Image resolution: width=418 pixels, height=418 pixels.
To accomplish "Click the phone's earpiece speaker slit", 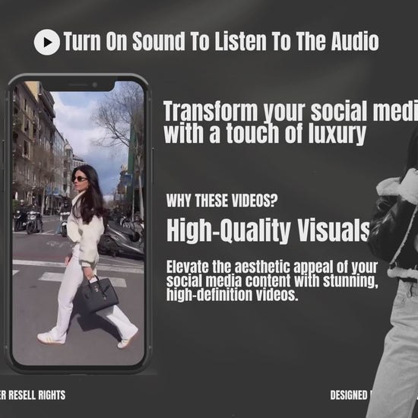I will click(78, 85).
